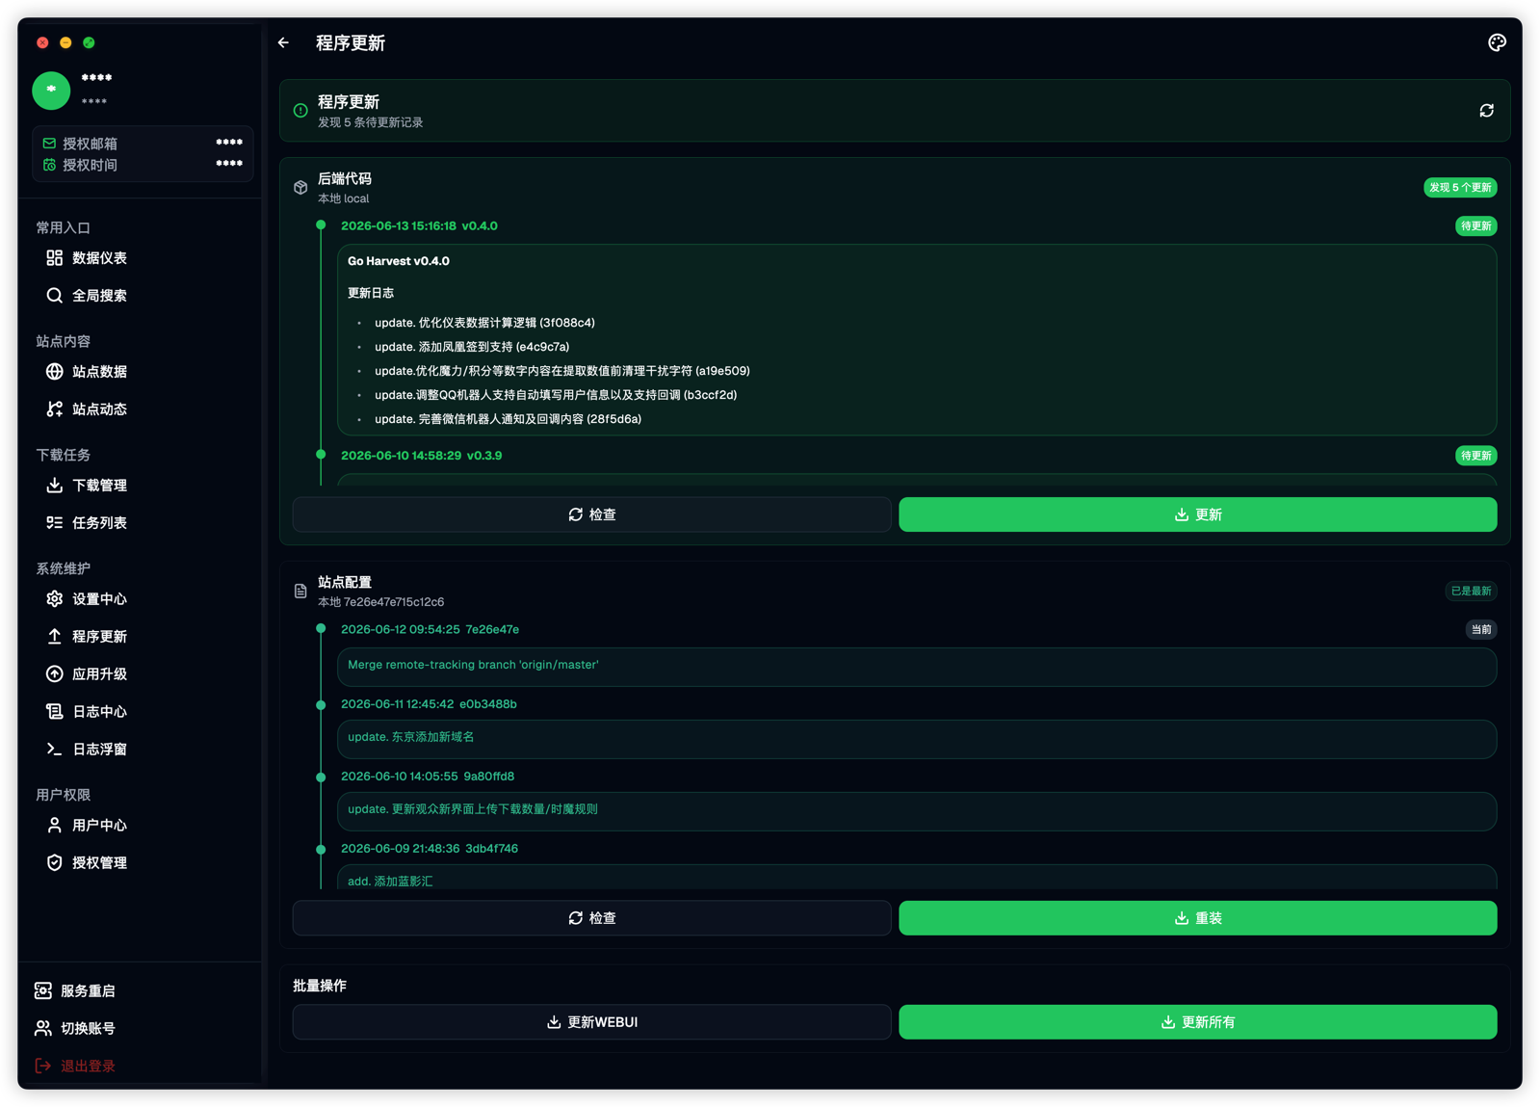
Task: Open the theme palette icon
Action: click(x=1496, y=42)
